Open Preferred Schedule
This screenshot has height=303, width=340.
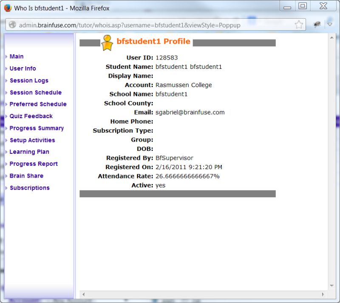38,104
